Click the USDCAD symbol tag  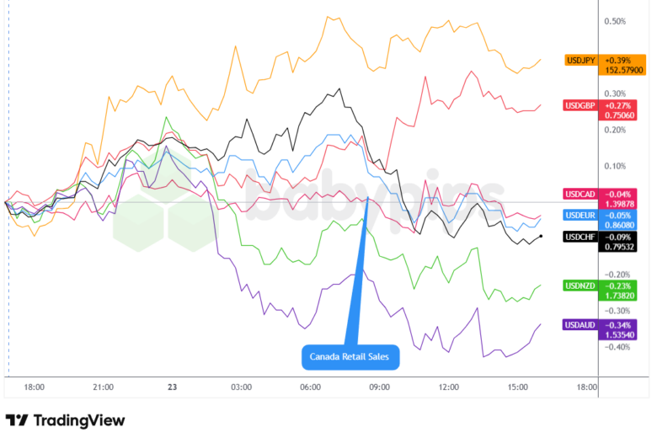582,195
